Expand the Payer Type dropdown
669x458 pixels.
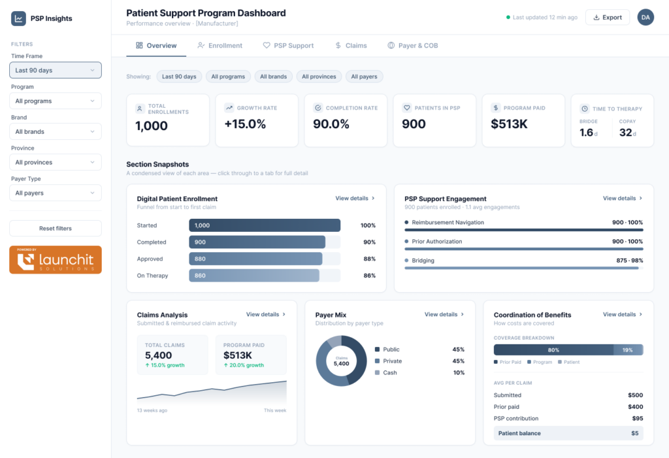point(56,193)
